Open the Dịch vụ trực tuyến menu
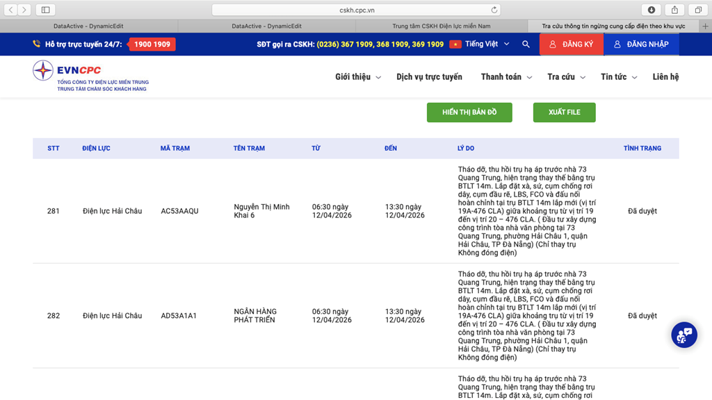 (x=429, y=77)
